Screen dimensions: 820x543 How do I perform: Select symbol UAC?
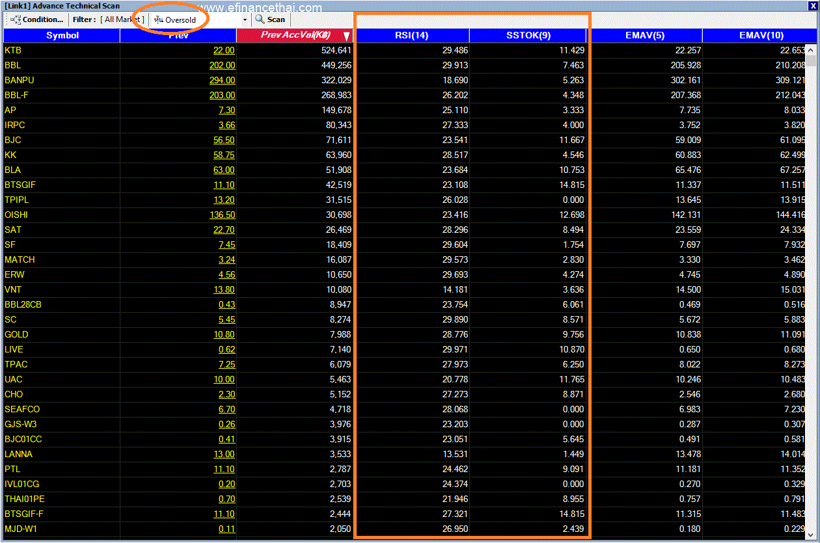click(x=13, y=379)
